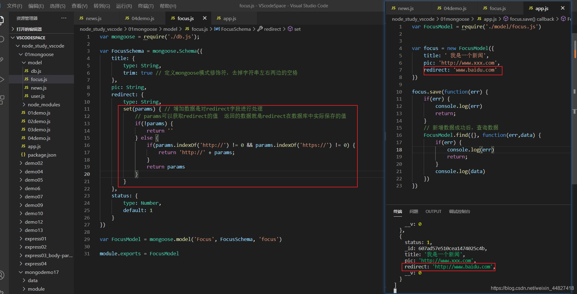Collapse the 01mongoose folder
Viewport: 577px width, 294px height.
point(42,54)
